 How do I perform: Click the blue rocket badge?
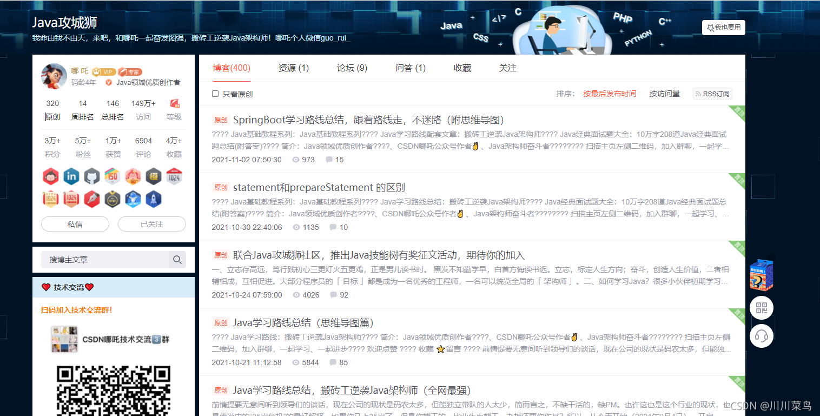coord(154,199)
